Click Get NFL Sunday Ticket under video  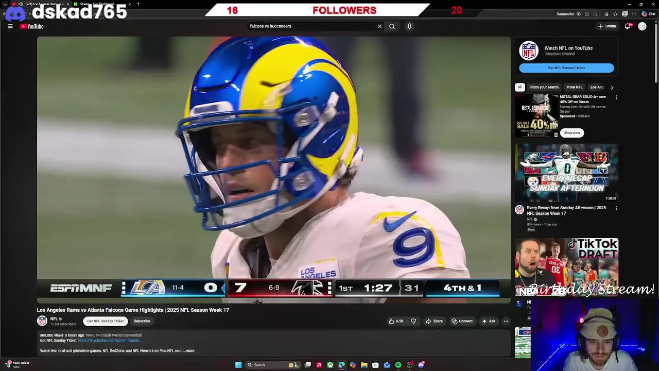click(x=105, y=321)
